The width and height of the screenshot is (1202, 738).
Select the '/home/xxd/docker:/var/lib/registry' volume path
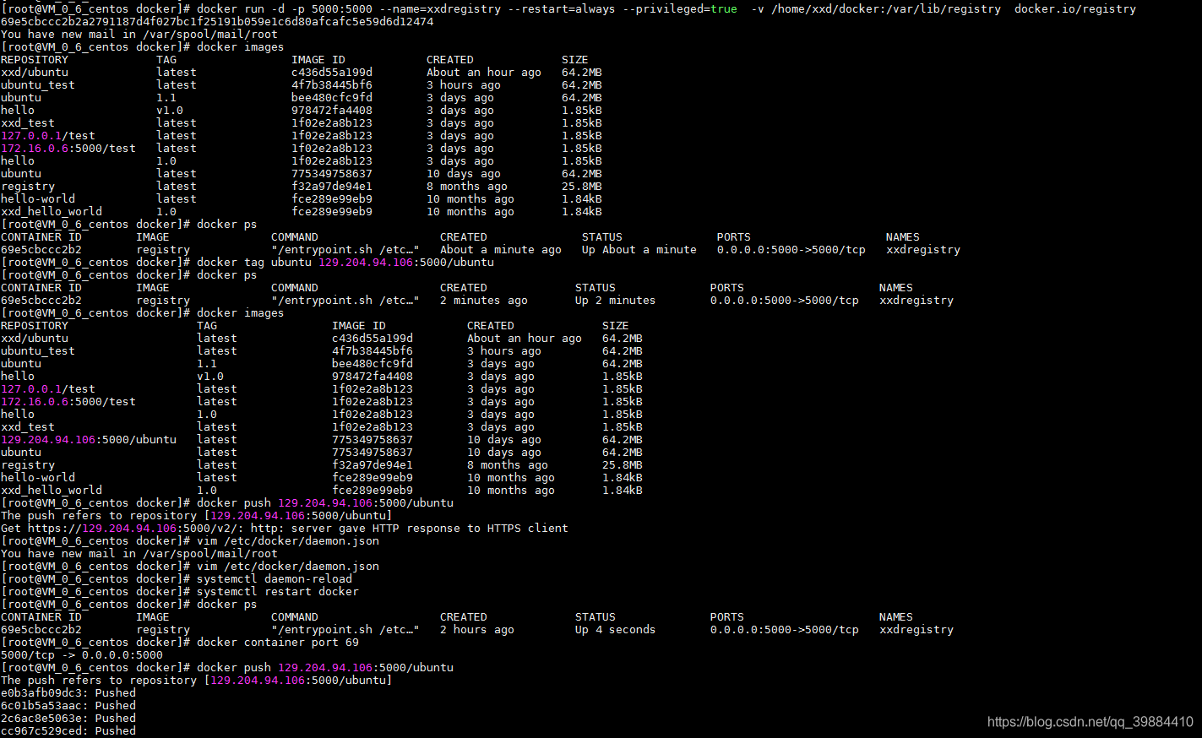click(x=885, y=9)
